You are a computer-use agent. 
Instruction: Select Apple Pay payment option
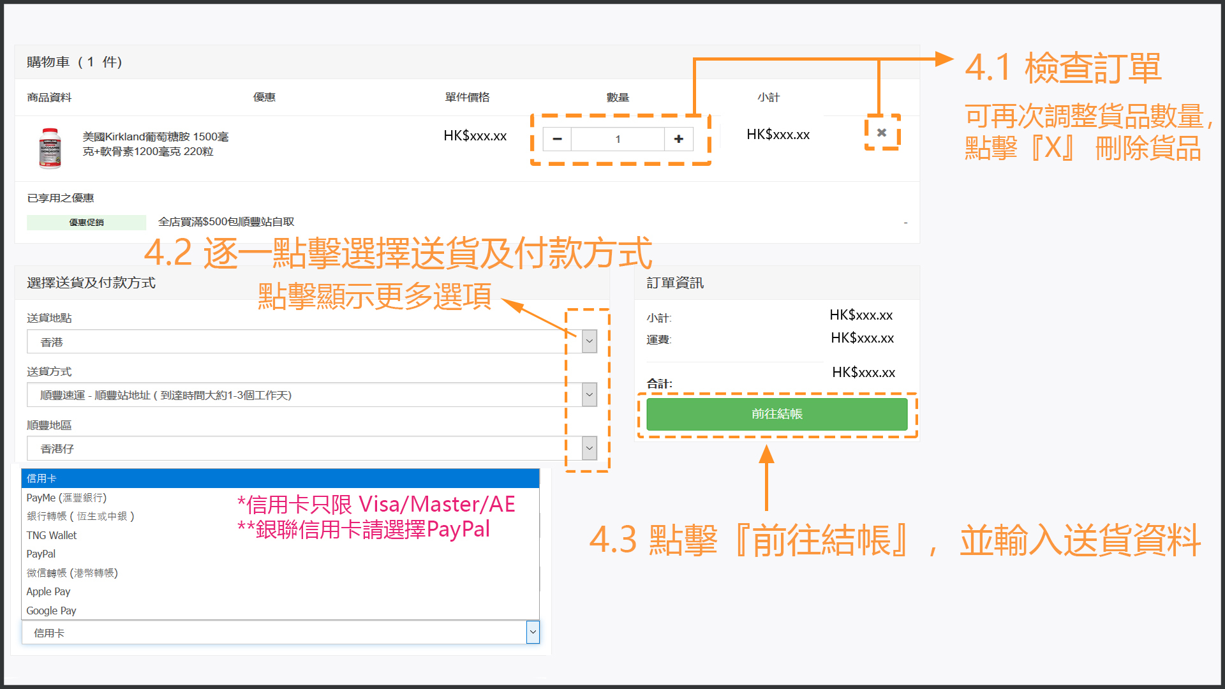click(48, 591)
